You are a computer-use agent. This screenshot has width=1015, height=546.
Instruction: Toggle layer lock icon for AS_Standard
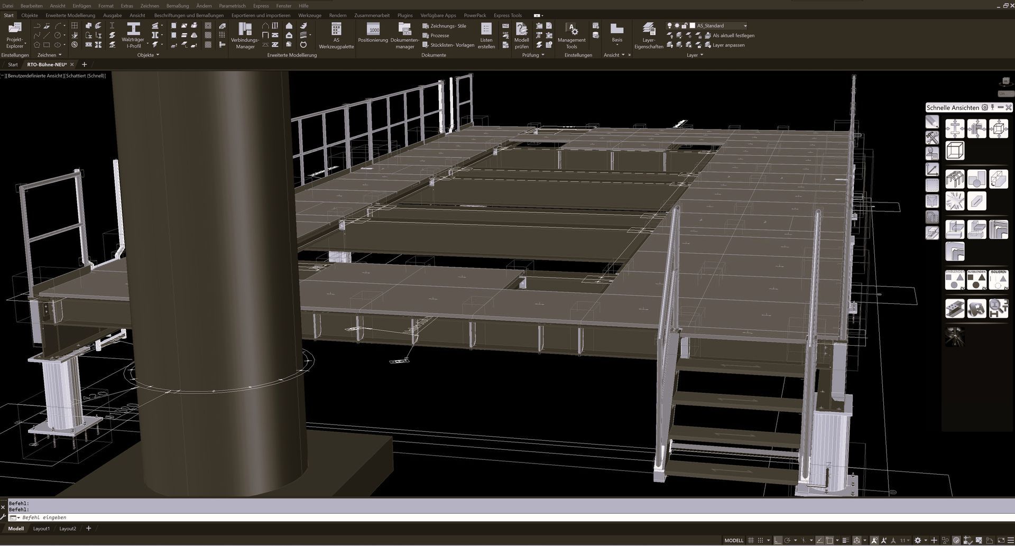click(684, 25)
